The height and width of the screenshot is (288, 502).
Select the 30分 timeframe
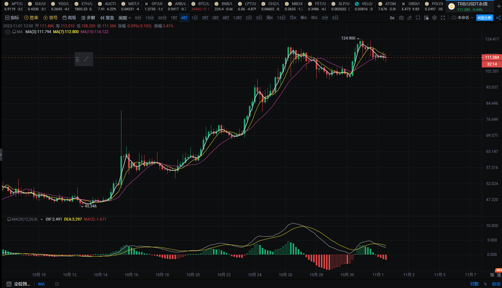[162, 18]
